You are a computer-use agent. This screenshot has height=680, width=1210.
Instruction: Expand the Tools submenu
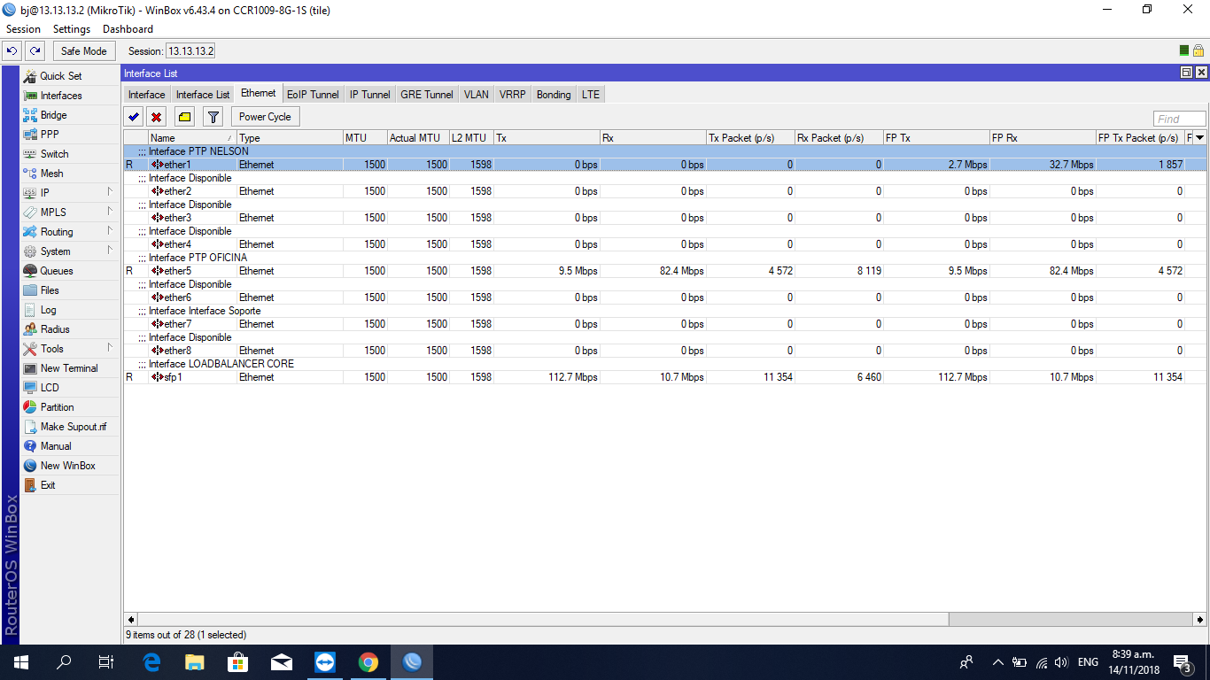pos(70,349)
